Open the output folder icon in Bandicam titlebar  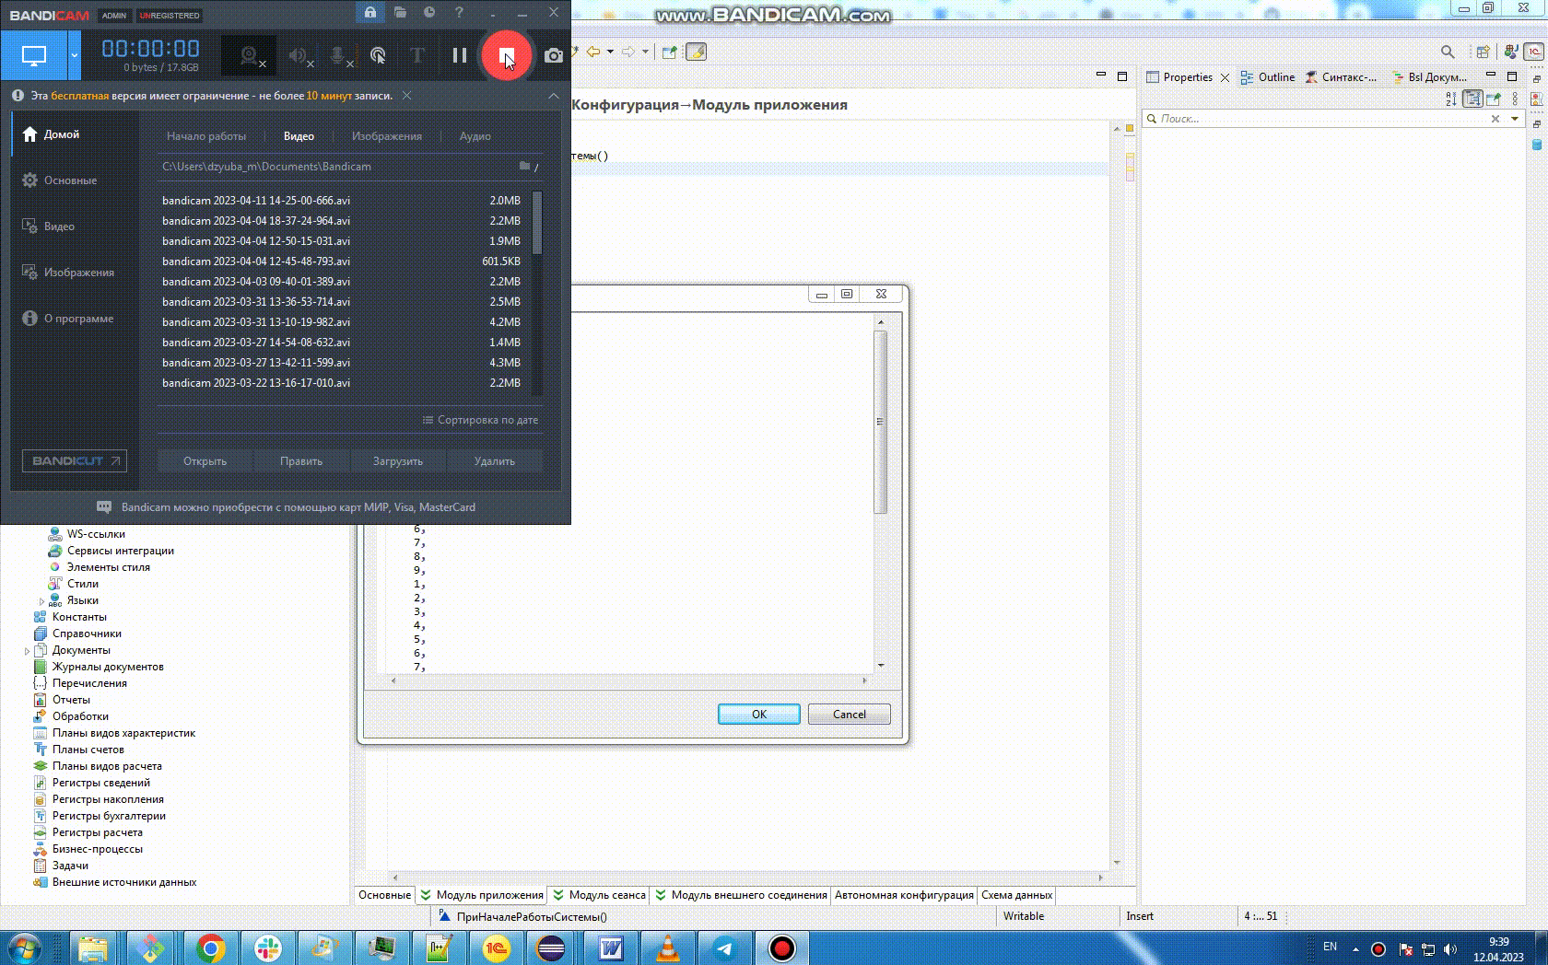coord(400,13)
